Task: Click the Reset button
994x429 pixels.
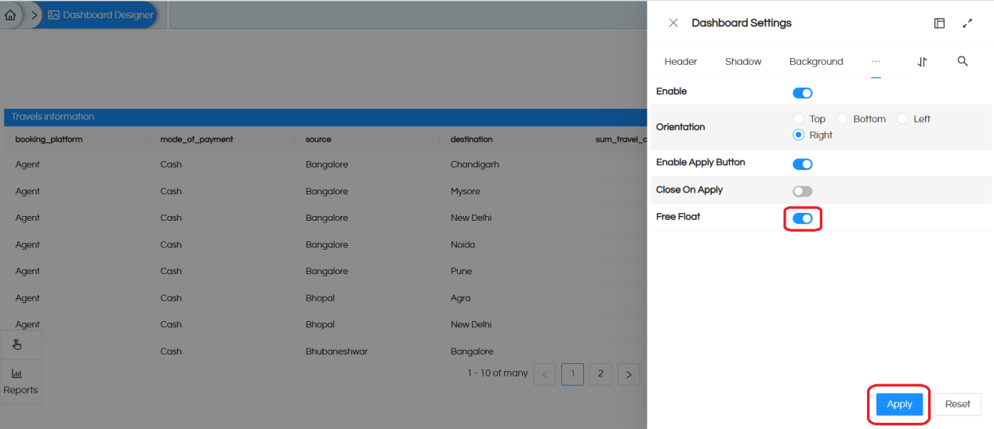Action: tap(957, 404)
